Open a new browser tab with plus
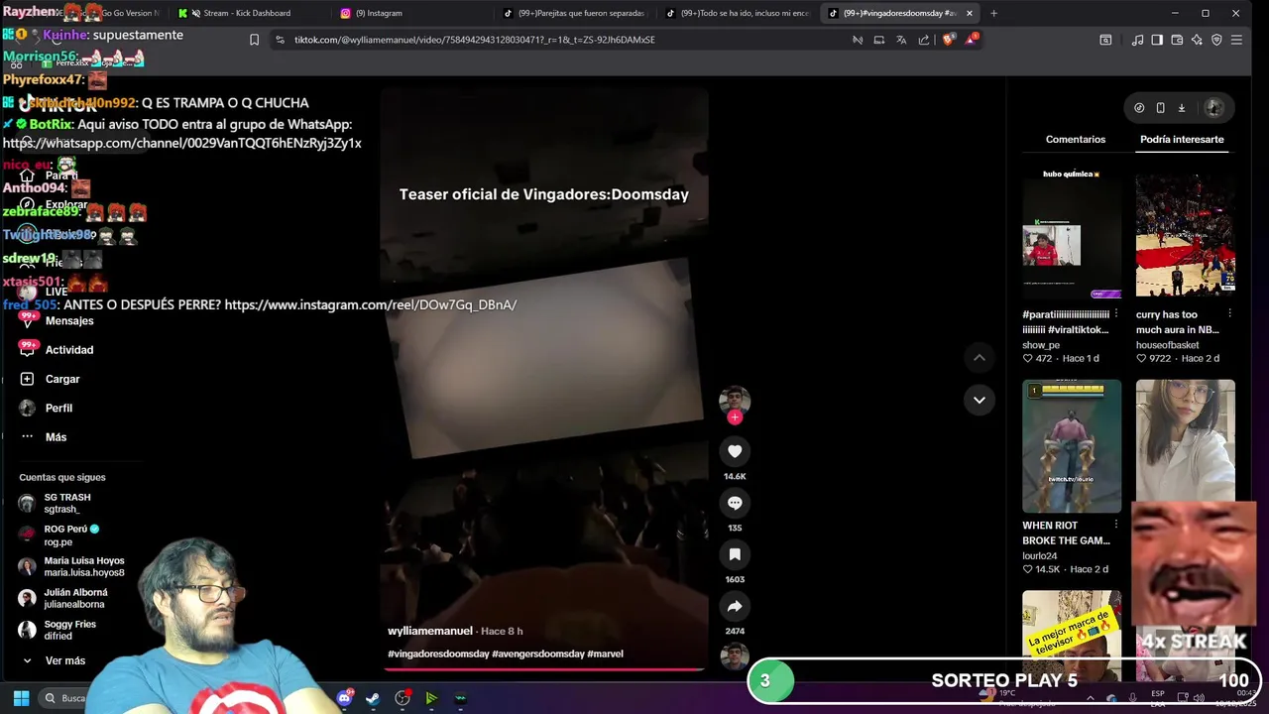 pyautogui.click(x=993, y=13)
